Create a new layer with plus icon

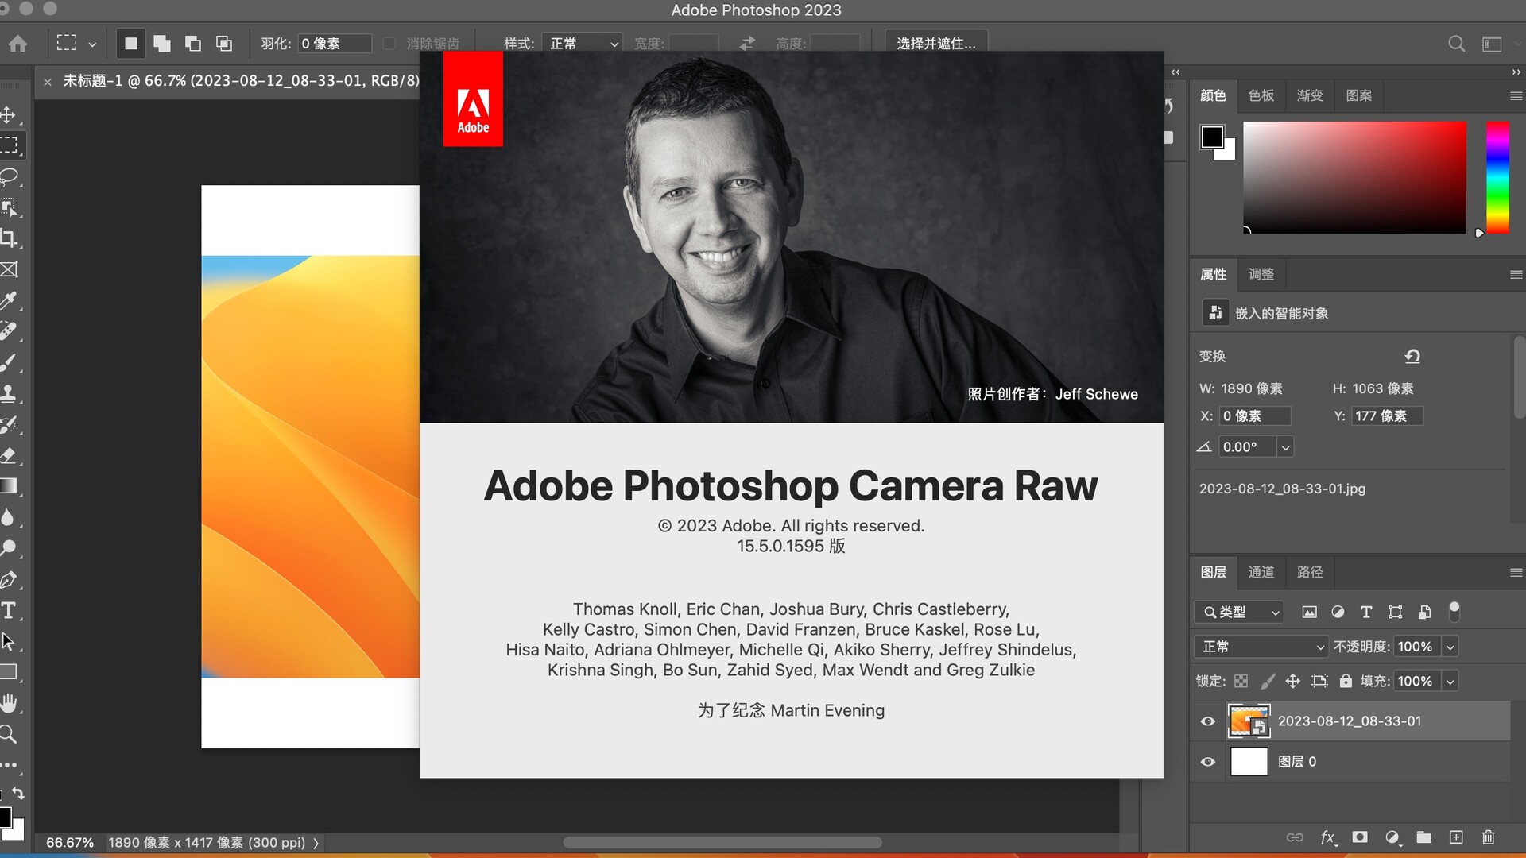pyautogui.click(x=1456, y=837)
